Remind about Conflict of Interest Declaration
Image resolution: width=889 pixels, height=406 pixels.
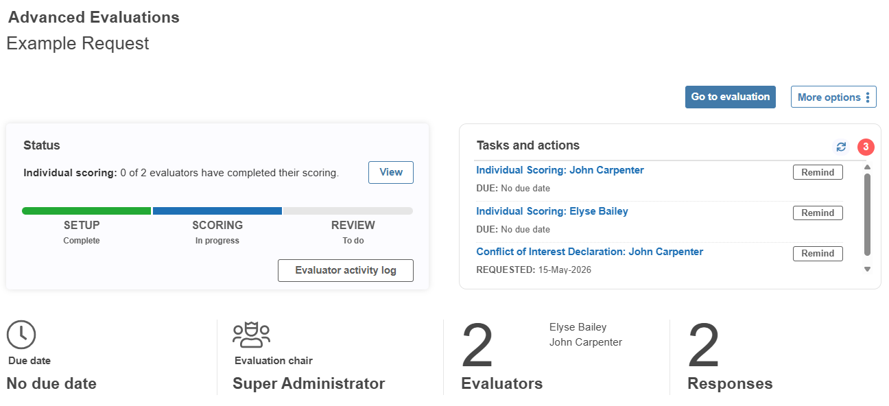point(818,253)
